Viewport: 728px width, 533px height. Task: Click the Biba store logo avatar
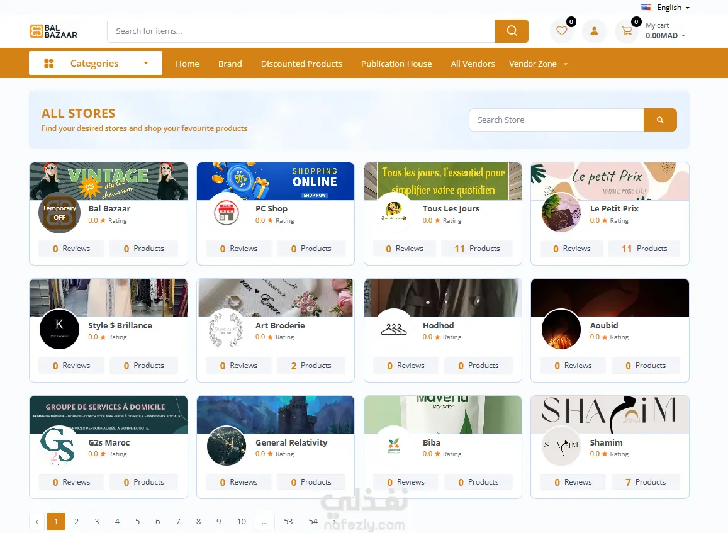[394, 446]
